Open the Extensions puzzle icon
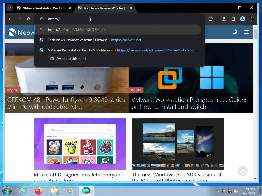The width and height of the screenshot is (262, 196). (x=210, y=19)
